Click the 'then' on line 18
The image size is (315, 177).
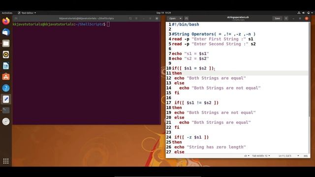pyautogui.click(x=177, y=108)
